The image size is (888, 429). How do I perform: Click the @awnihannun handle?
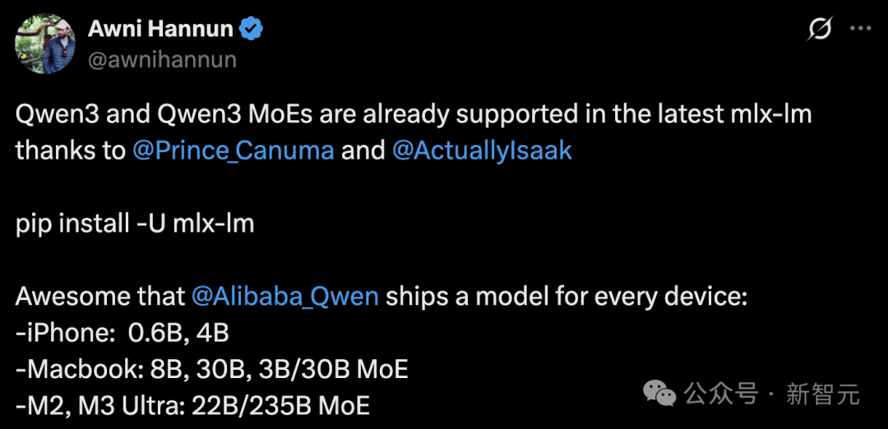[162, 59]
